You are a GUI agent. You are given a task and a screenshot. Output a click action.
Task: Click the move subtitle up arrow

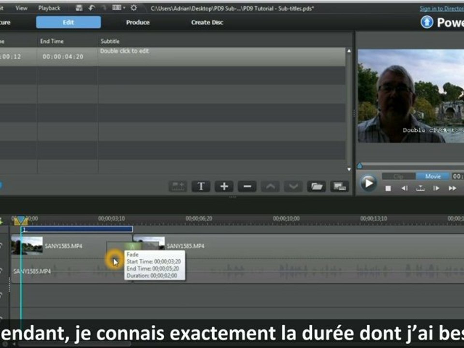(270, 187)
